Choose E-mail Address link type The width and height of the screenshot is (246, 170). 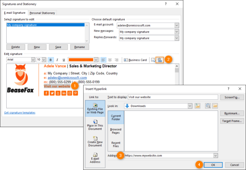click(x=95, y=159)
